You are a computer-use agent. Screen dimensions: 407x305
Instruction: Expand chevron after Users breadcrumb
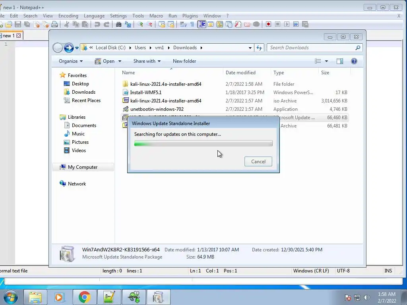(150, 48)
